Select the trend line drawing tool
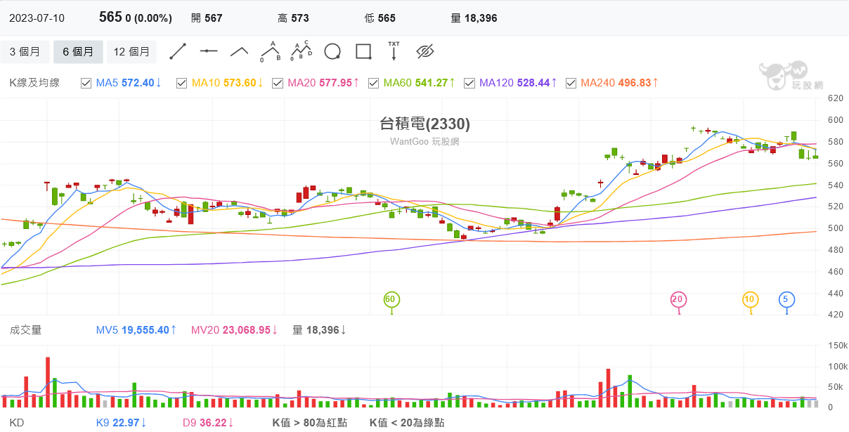This screenshot has width=849, height=432. coord(178,51)
